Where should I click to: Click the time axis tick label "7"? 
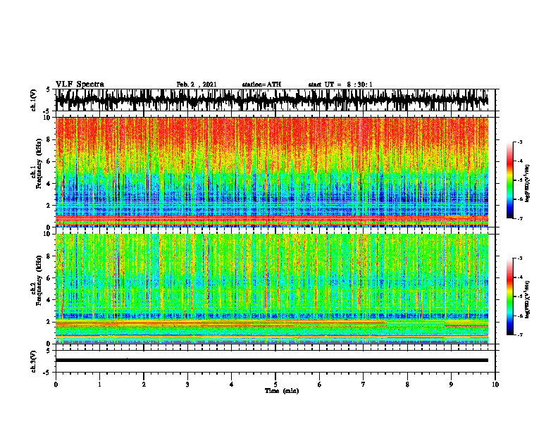[364, 385]
